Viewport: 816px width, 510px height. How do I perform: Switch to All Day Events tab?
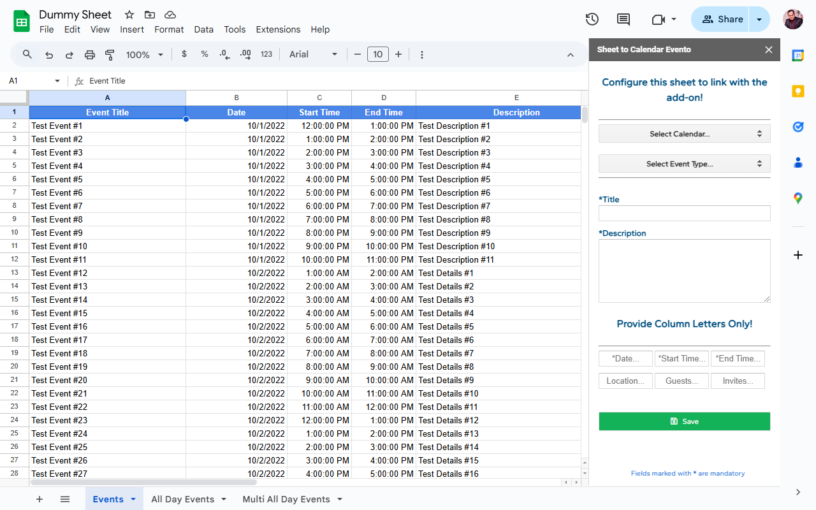click(182, 499)
